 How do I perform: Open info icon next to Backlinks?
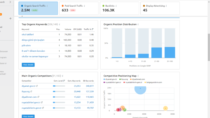[116, 6]
